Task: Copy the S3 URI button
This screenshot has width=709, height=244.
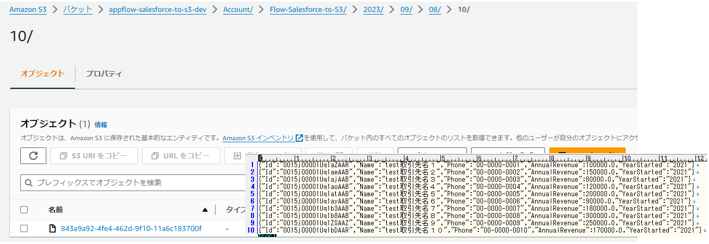Action: point(94,156)
